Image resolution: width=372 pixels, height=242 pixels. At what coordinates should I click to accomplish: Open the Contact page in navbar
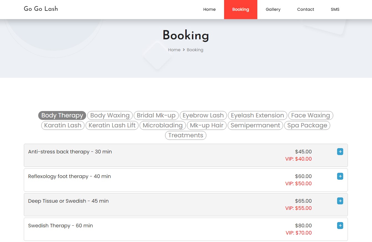click(x=305, y=9)
